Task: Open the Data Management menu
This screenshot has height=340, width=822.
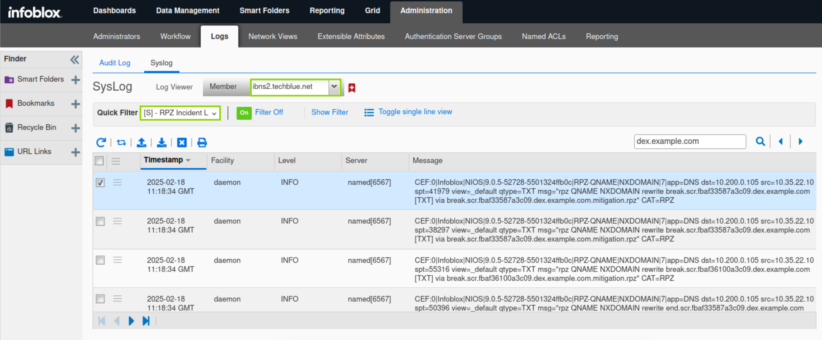Action: point(188,11)
